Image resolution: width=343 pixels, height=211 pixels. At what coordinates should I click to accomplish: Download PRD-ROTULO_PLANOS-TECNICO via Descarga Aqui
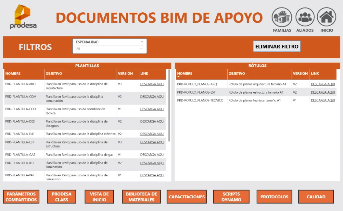[323, 100]
